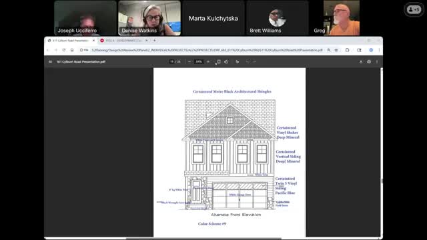Select Brett Williams participant tile
Viewport: 427px width, 240px height.
278,18
